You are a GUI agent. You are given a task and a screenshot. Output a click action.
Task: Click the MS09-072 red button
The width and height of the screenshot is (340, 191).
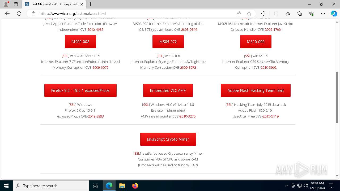(168, 42)
